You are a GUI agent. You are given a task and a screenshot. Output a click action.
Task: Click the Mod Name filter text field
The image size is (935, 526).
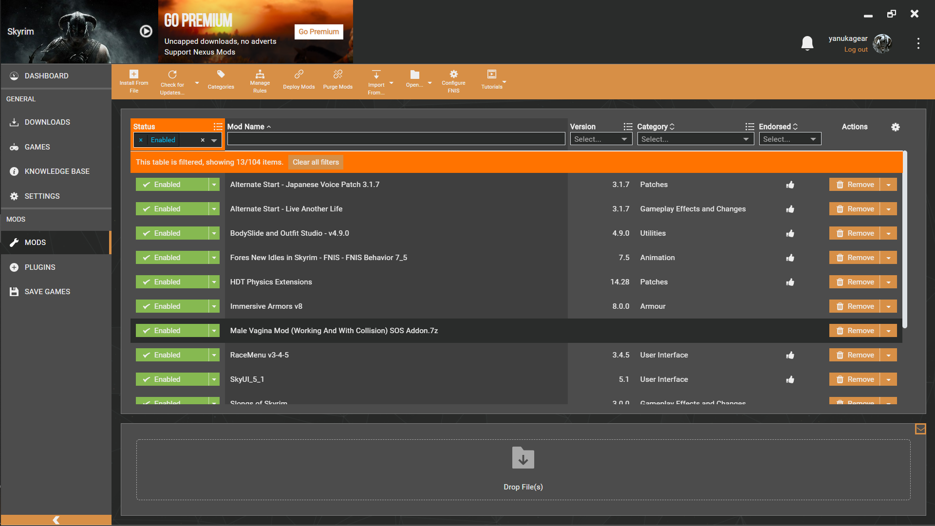pos(396,139)
